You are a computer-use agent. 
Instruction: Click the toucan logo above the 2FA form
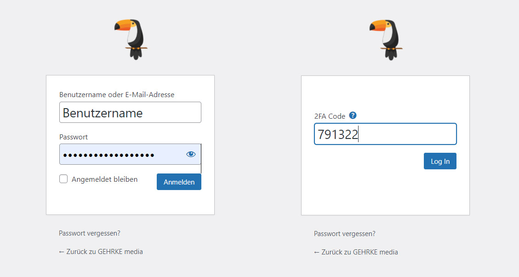(386, 40)
